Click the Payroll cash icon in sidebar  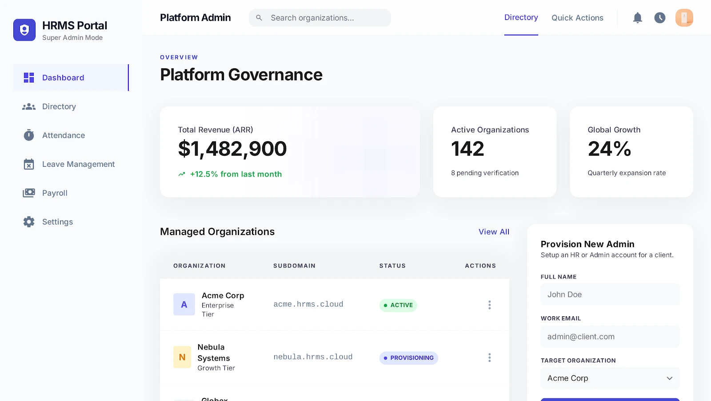pyautogui.click(x=29, y=193)
